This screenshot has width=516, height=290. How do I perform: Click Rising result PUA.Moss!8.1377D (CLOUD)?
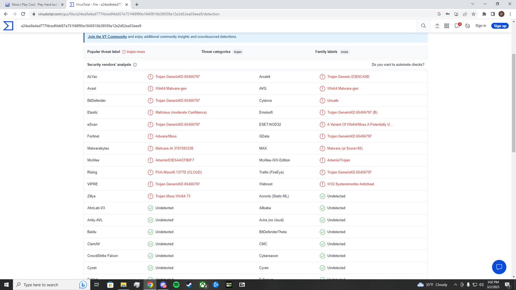point(178,172)
